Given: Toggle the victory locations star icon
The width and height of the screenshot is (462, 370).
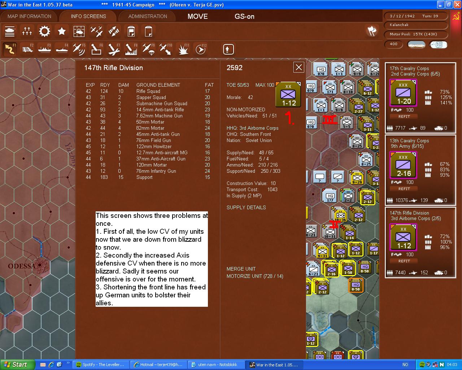Looking at the screenshot, I should [x=62, y=31].
